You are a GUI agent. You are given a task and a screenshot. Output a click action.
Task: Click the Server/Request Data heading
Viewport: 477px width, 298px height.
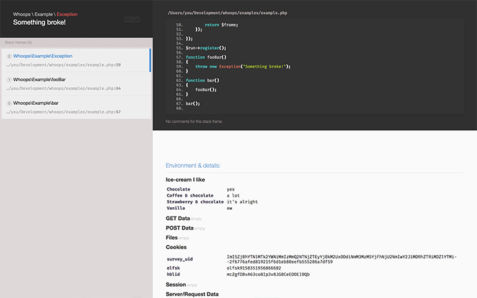pyautogui.click(x=192, y=294)
